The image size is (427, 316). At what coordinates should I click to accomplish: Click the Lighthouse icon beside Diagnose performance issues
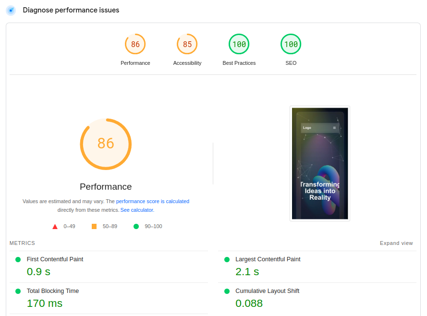pyautogui.click(x=11, y=11)
